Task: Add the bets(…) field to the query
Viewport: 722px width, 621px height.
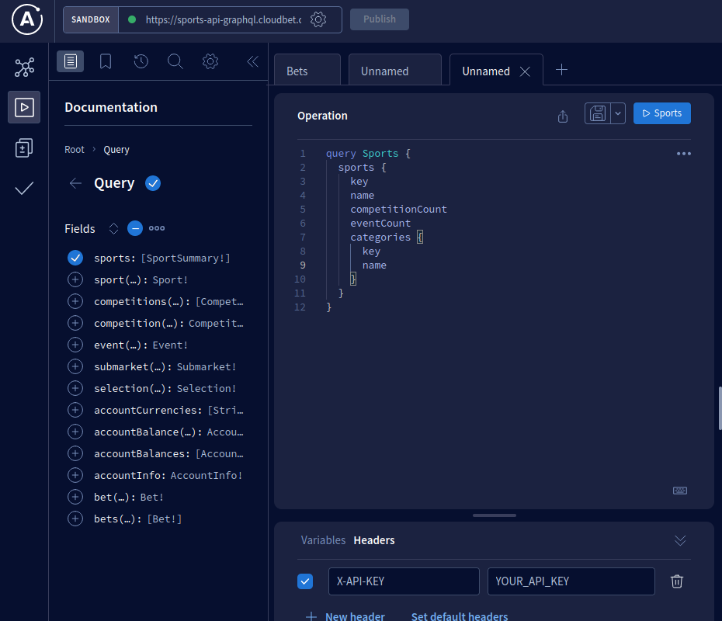Action: 75,519
